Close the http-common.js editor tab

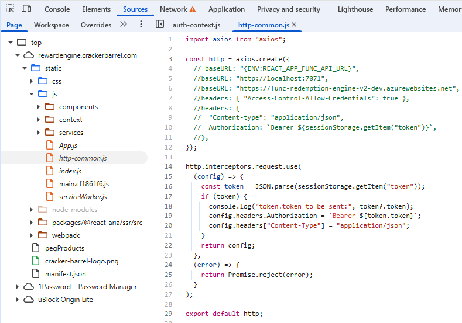(294, 25)
